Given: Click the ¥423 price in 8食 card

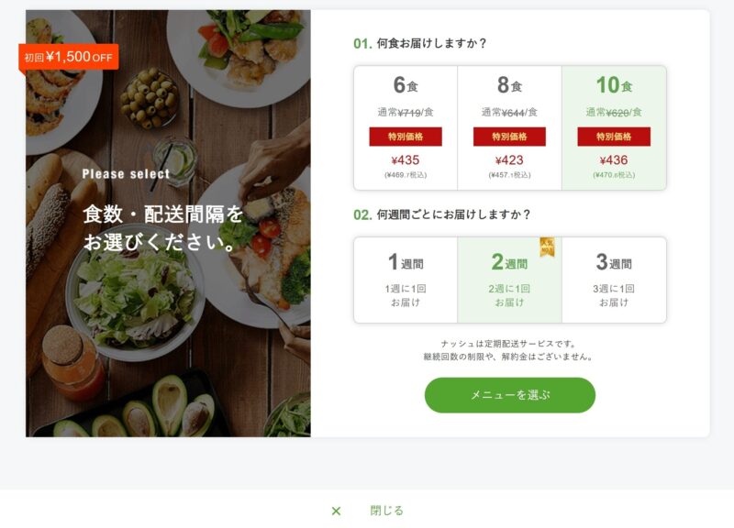Looking at the screenshot, I should tap(509, 159).
